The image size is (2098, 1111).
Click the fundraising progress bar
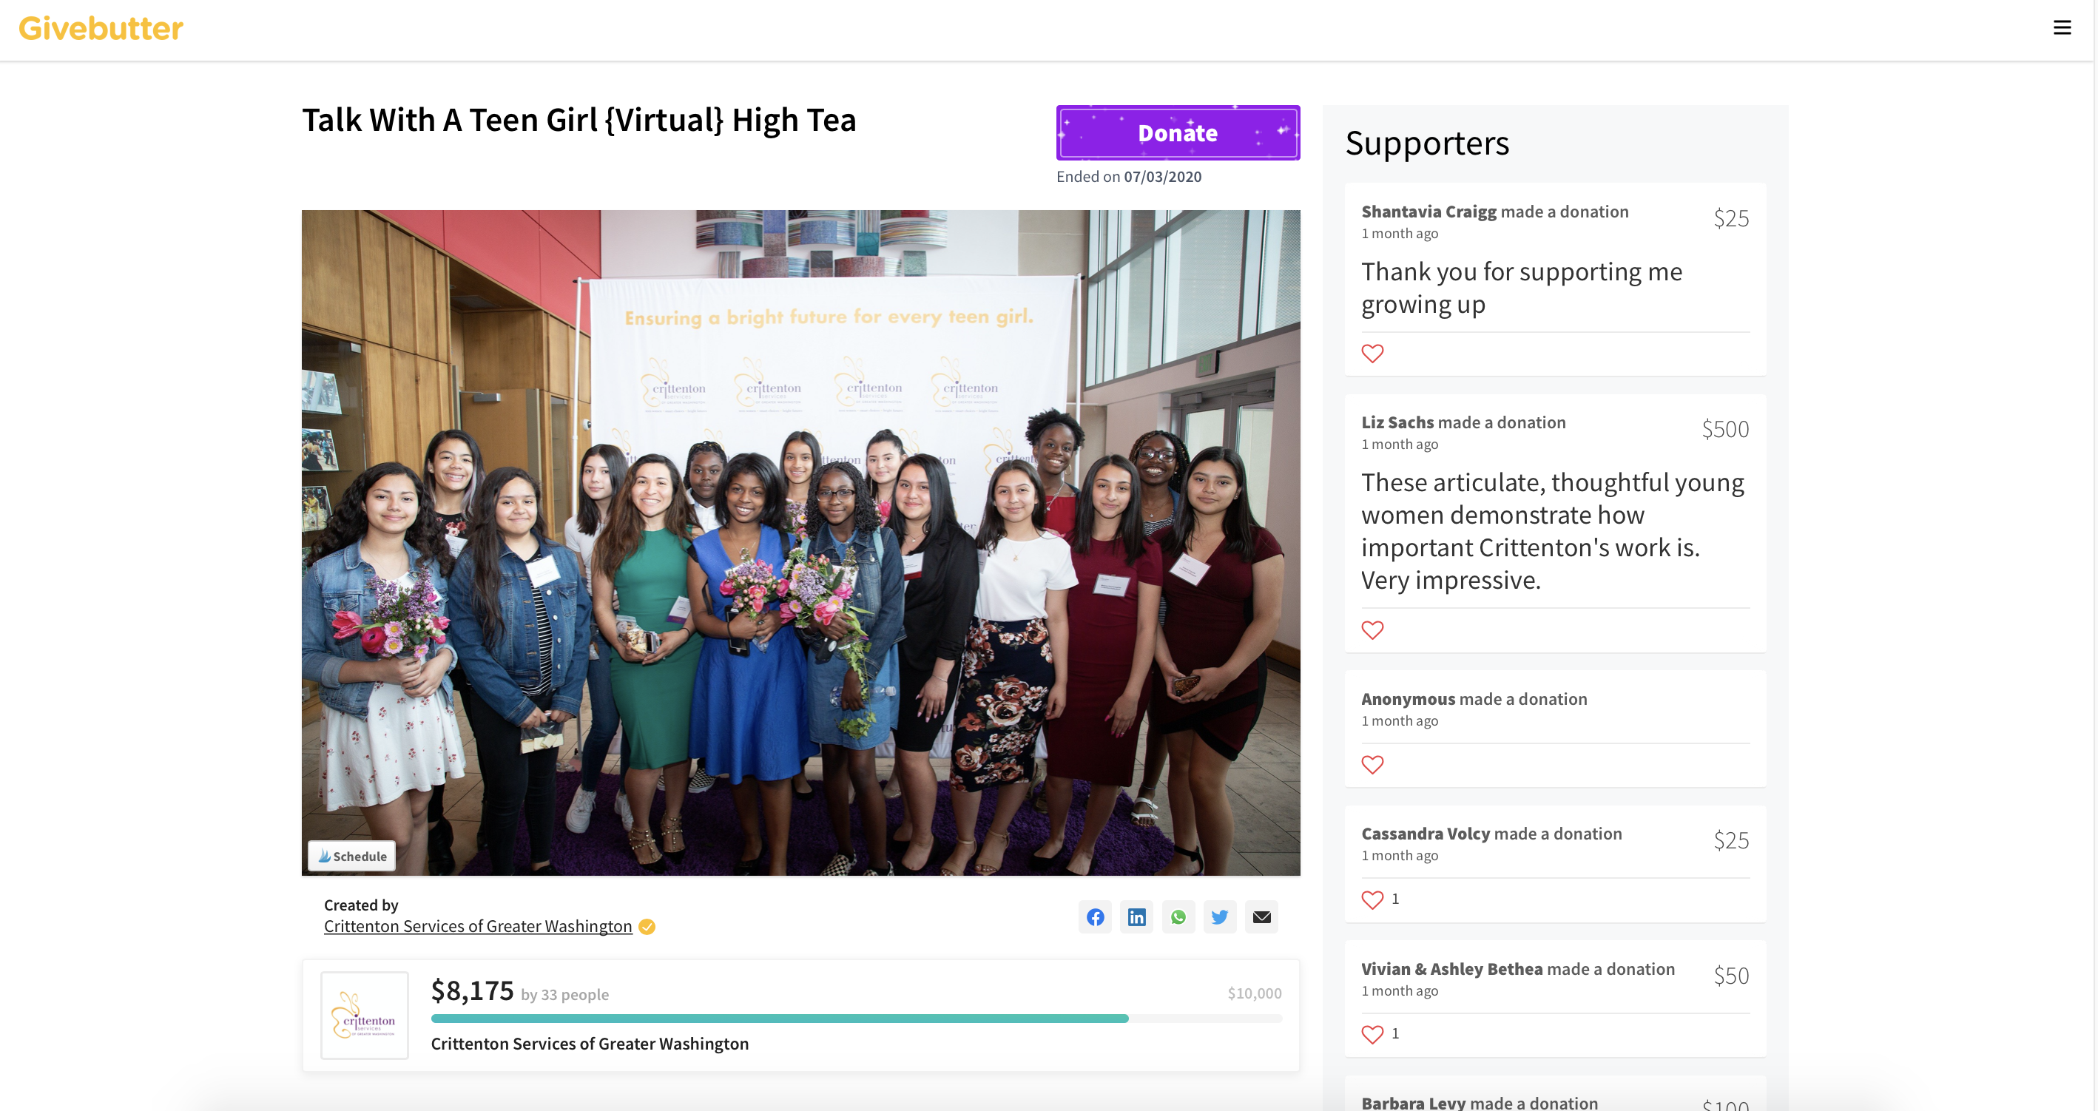click(x=856, y=1018)
